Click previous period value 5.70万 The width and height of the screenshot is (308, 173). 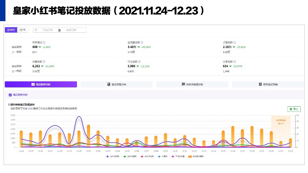tap(131, 52)
